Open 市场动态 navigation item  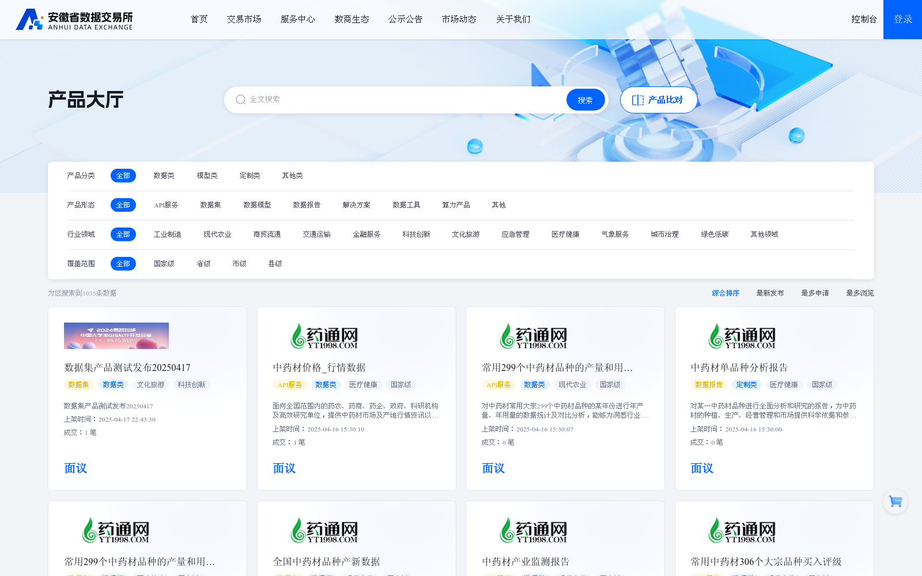coord(459,20)
